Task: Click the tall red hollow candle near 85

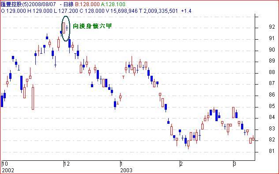Action: tap(33, 97)
